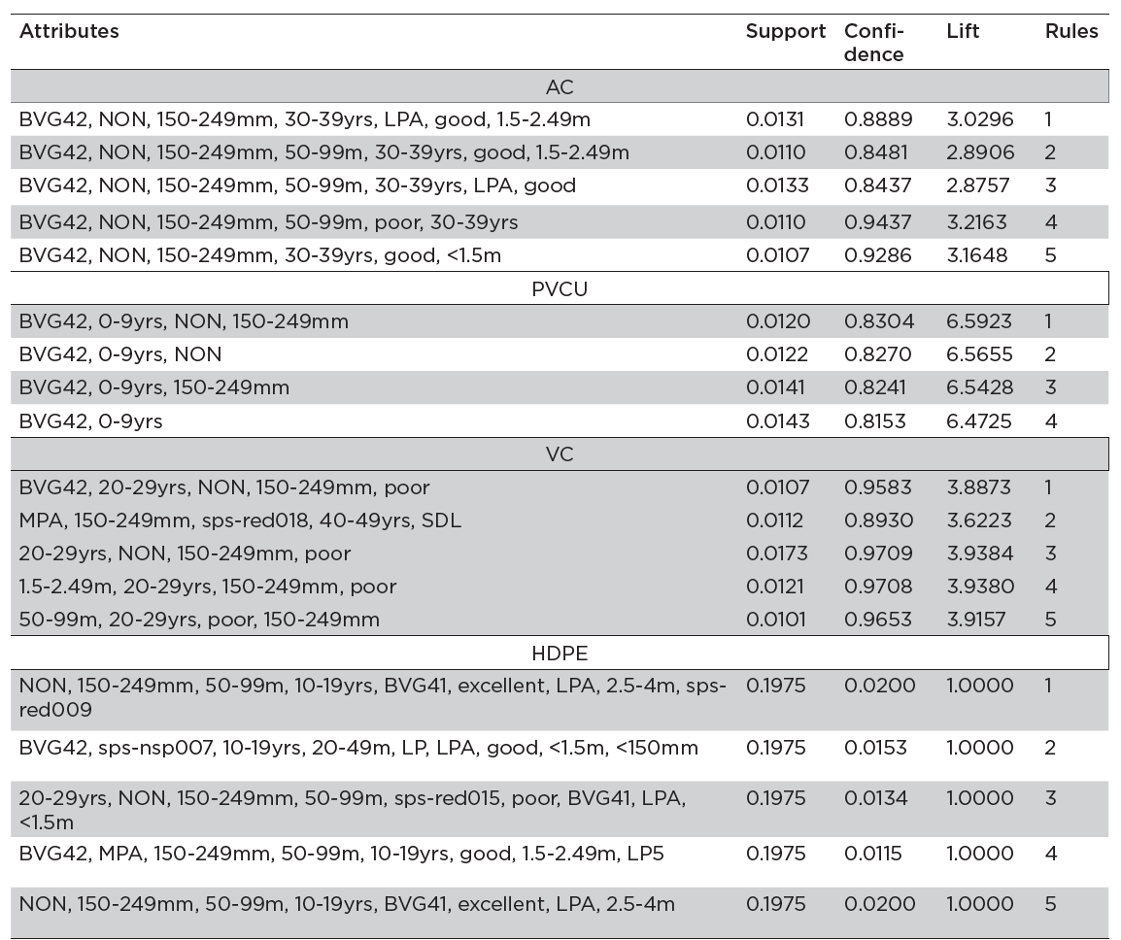Viewport: 1121px width, 940px height.
Task: Click the AC section heading row
Action: pos(560,87)
